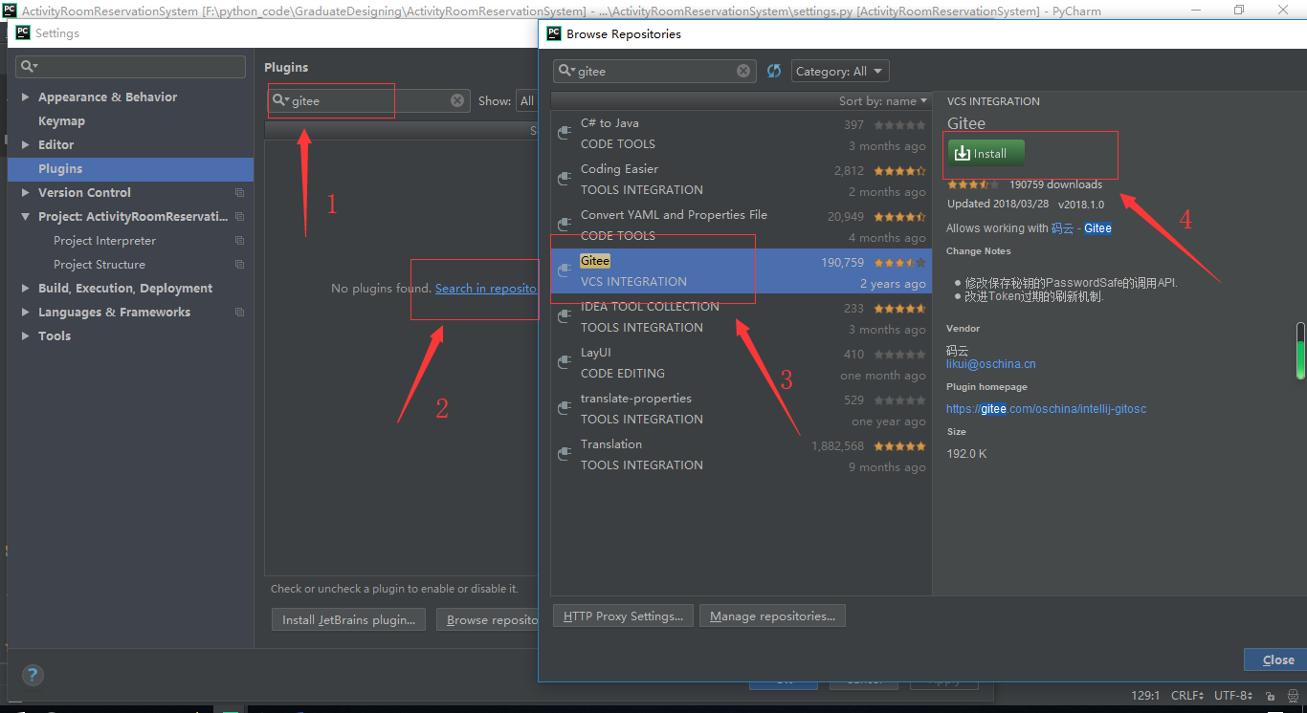1307x713 pixels.
Task: Select Keymap in the Settings tree
Action: pyautogui.click(x=61, y=120)
